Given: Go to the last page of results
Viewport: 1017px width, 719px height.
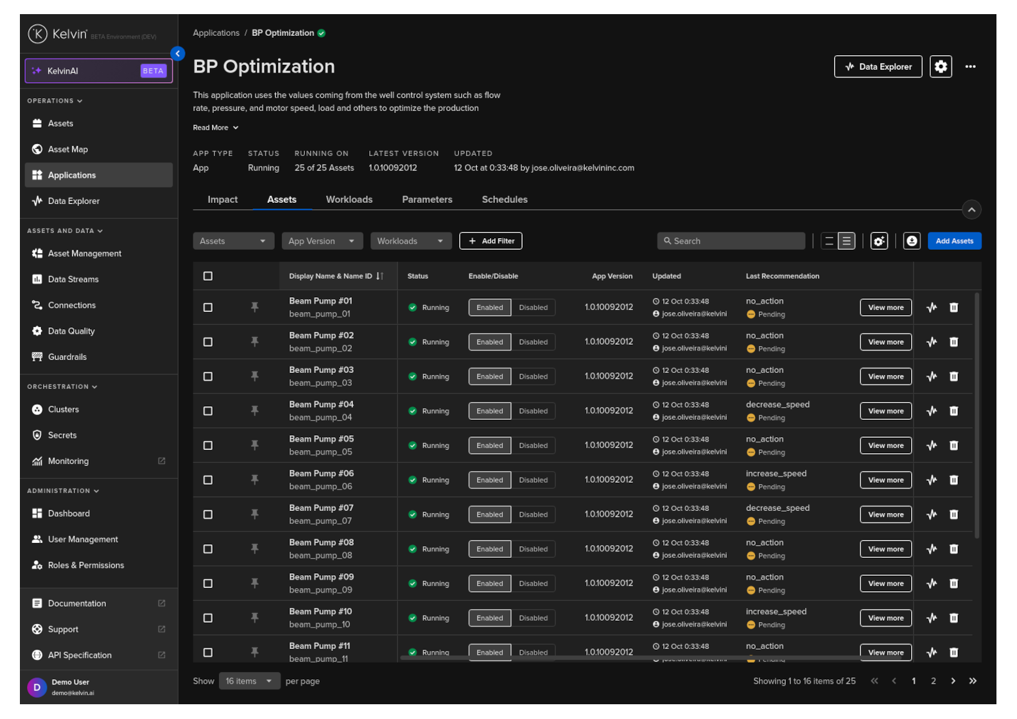Looking at the screenshot, I should coord(973,681).
